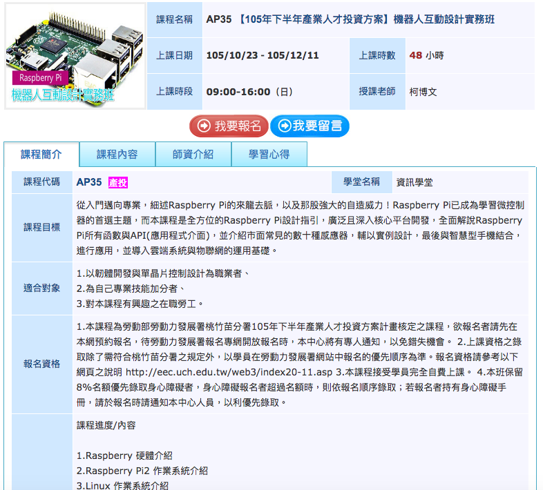Screen dimensions: 543x490
Task: Open the 師資介紹 tab
Action: (x=193, y=155)
